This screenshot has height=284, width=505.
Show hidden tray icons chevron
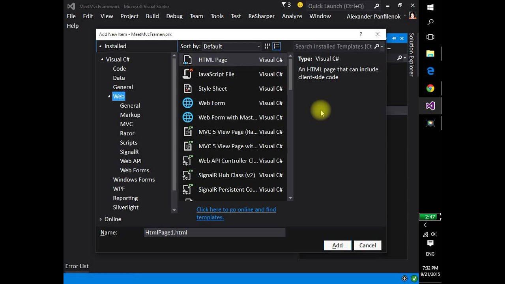click(x=425, y=225)
